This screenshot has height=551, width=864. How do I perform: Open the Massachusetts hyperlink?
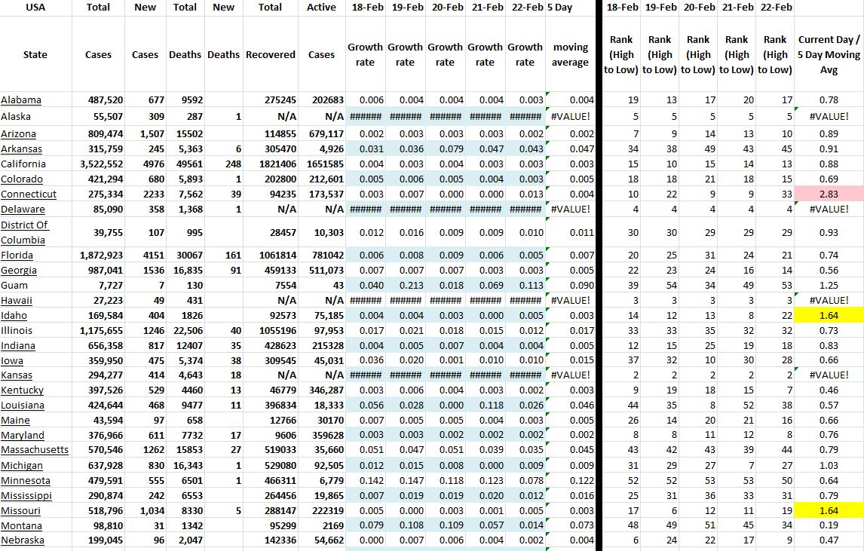(35, 450)
